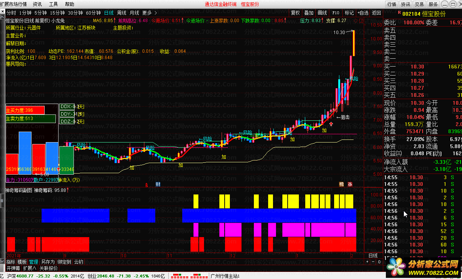This screenshot has width=462, height=279.
Task: Toggle the 开弹幕 bullet comments option
Action: [x=13, y=268]
